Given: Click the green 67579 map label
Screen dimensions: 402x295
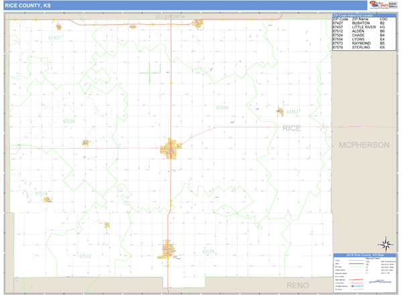Looking at the screenshot, I should tap(208, 251).
